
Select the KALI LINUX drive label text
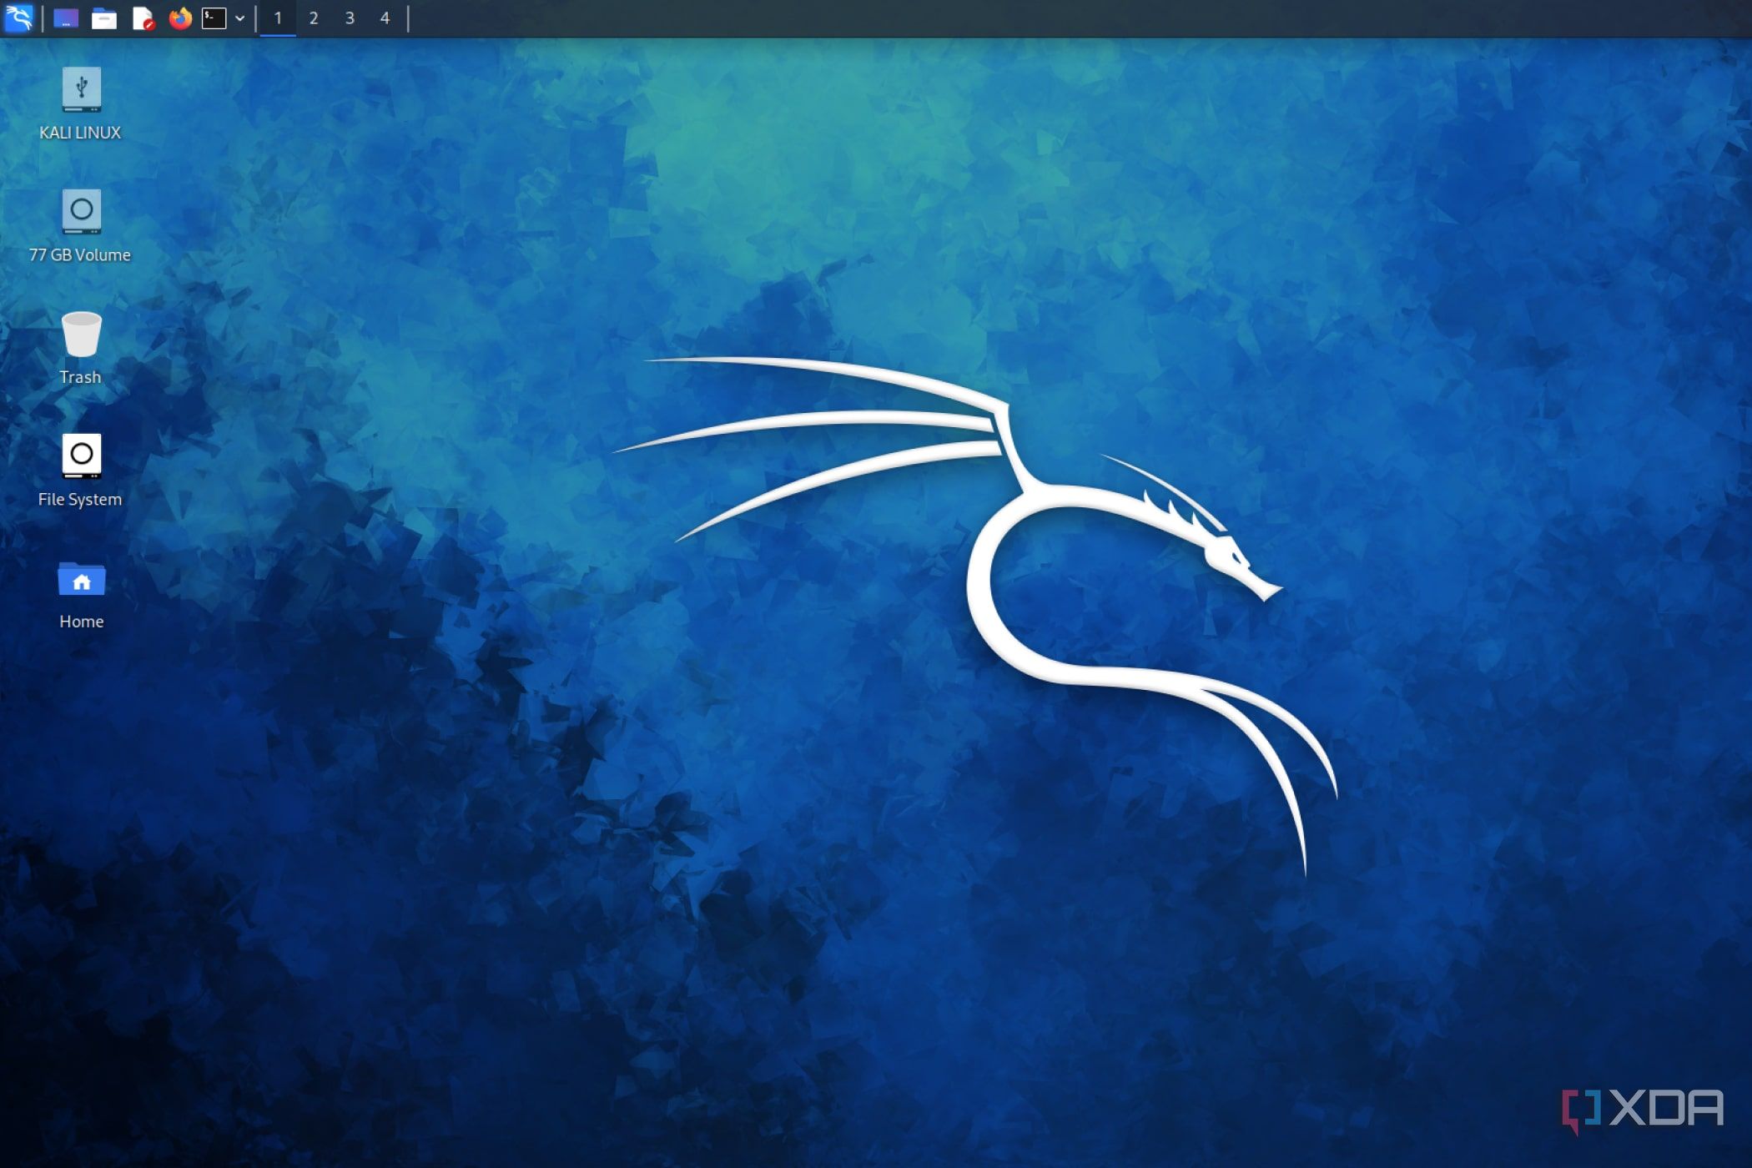80,131
